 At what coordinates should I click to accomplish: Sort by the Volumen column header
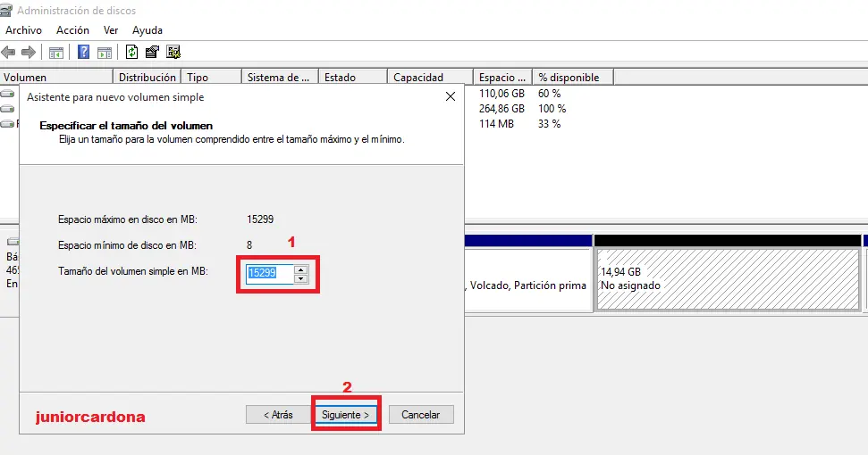point(57,78)
